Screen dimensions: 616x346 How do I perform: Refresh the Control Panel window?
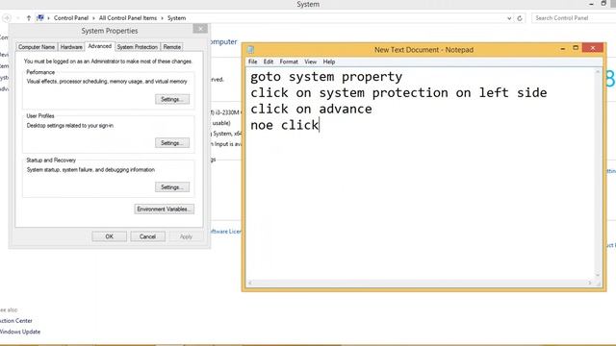coord(520,18)
